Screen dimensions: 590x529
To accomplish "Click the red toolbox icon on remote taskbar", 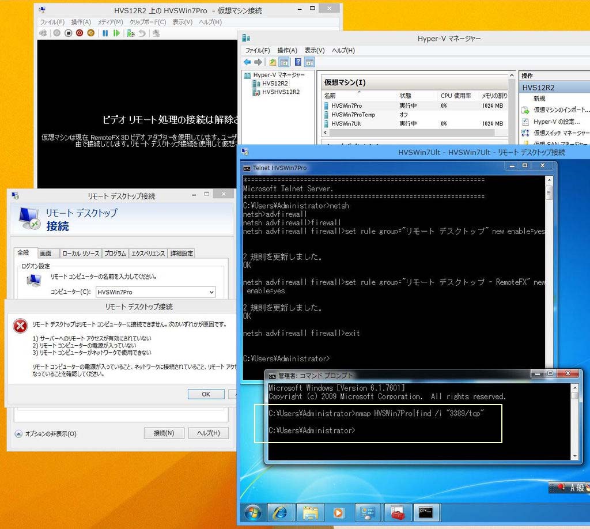I will click(397, 512).
